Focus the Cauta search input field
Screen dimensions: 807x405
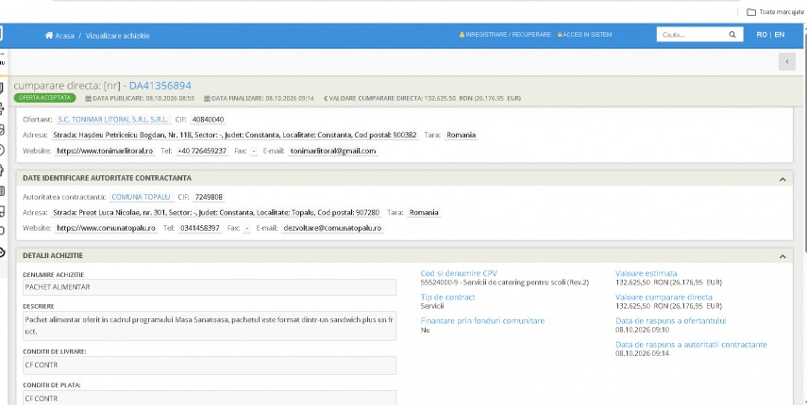691,35
